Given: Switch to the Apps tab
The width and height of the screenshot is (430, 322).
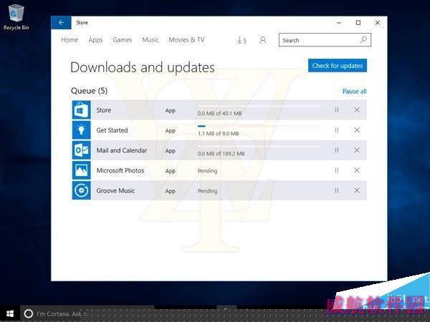Looking at the screenshot, I should (x=95, y=40).
